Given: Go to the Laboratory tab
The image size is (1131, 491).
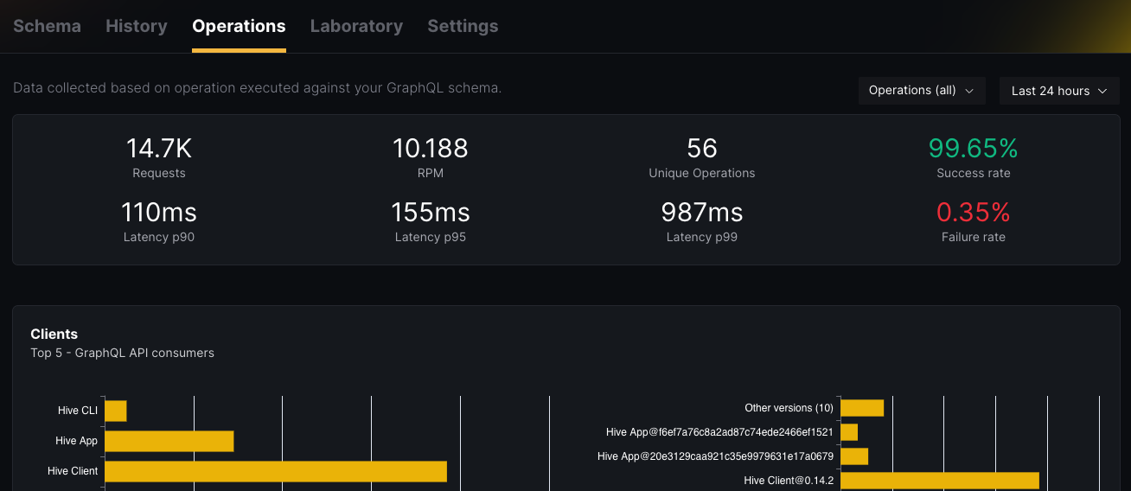Looking at the screenshot, I should coord(356,26).
